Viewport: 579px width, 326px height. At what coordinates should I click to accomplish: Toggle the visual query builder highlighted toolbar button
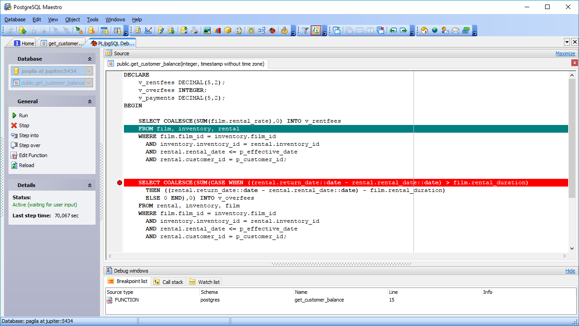pyautogui.click(x=316, y=30)
